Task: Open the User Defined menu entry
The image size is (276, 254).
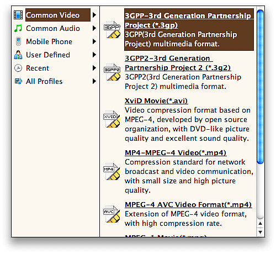Action: 48,55
